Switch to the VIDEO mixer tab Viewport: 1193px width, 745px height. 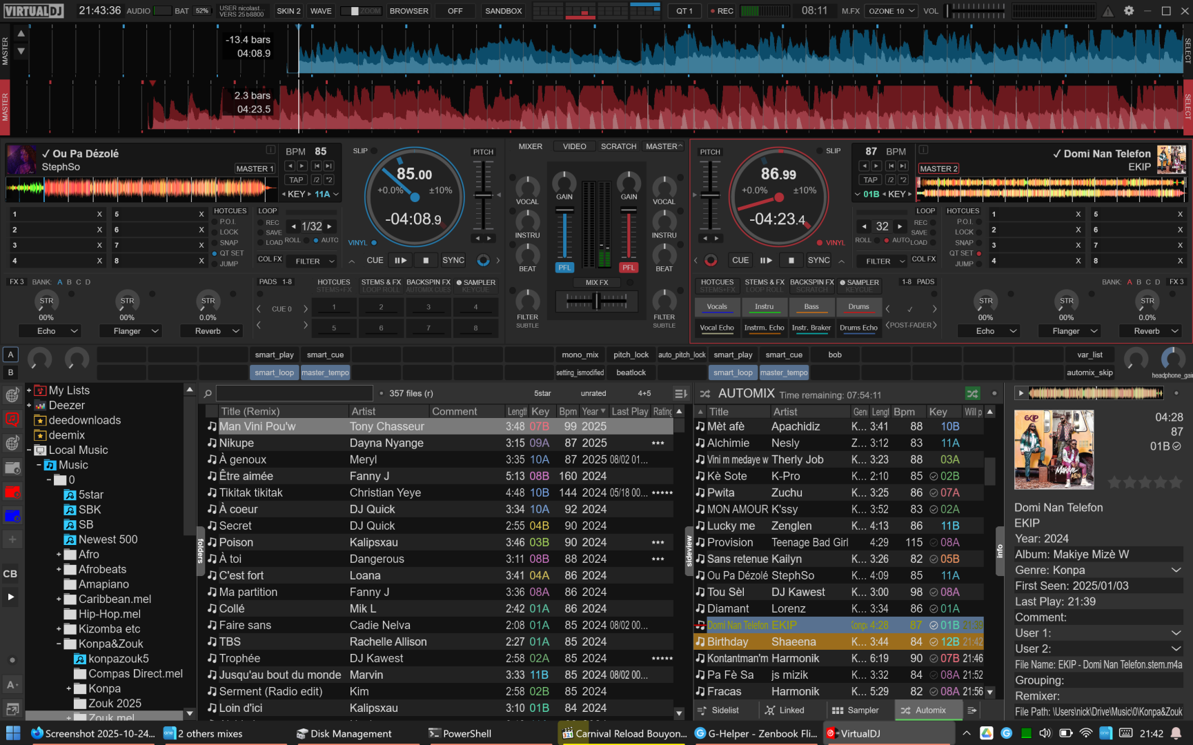coord(574,146)
